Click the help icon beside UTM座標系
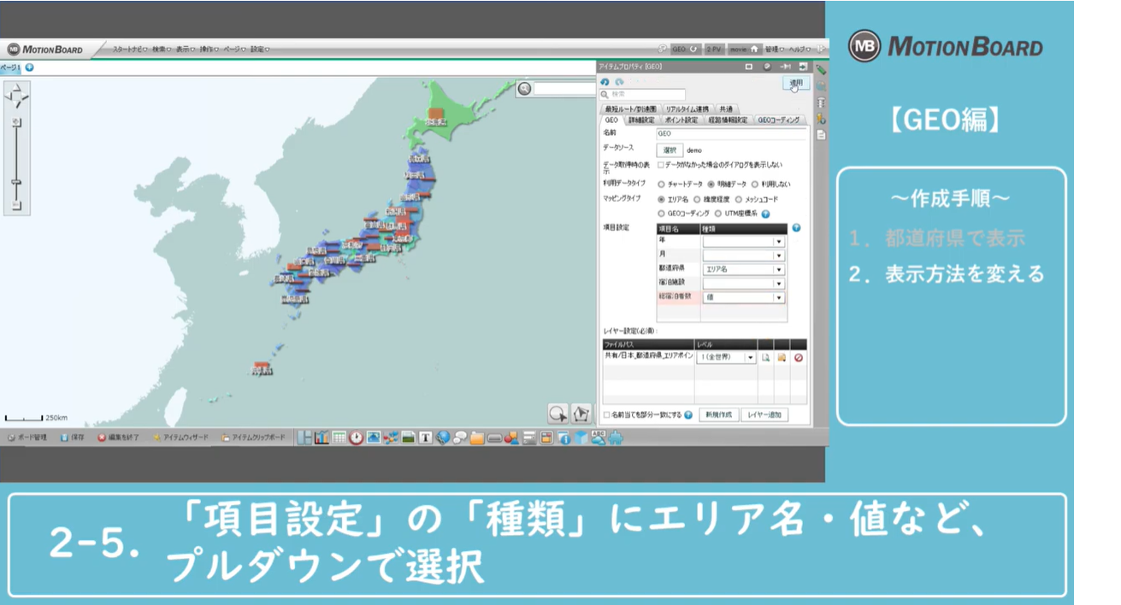 (765, 214)
